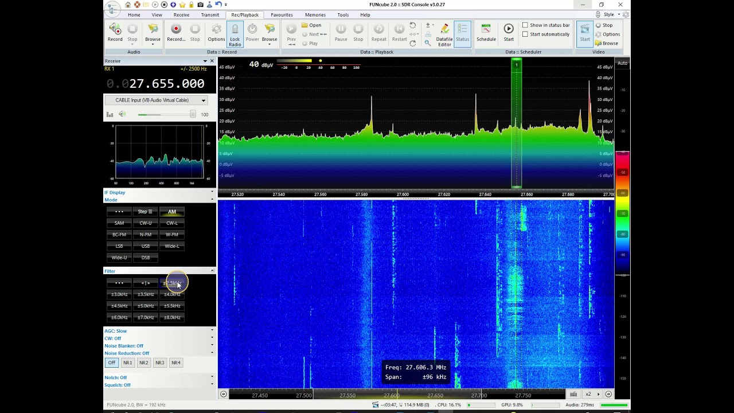Select the ±8.0kHz filter
This screenshot has width=734, height=413.
tap(172, 317)
